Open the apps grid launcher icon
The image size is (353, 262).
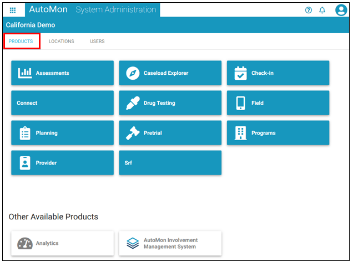click(x=13, y=10)
